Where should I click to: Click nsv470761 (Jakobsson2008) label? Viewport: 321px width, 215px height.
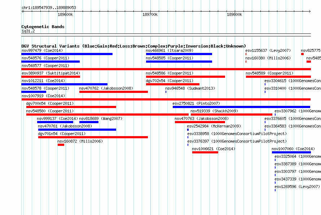[65, 126]
